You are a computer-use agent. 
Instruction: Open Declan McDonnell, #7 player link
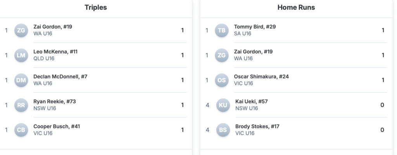(x=60, y=77)
